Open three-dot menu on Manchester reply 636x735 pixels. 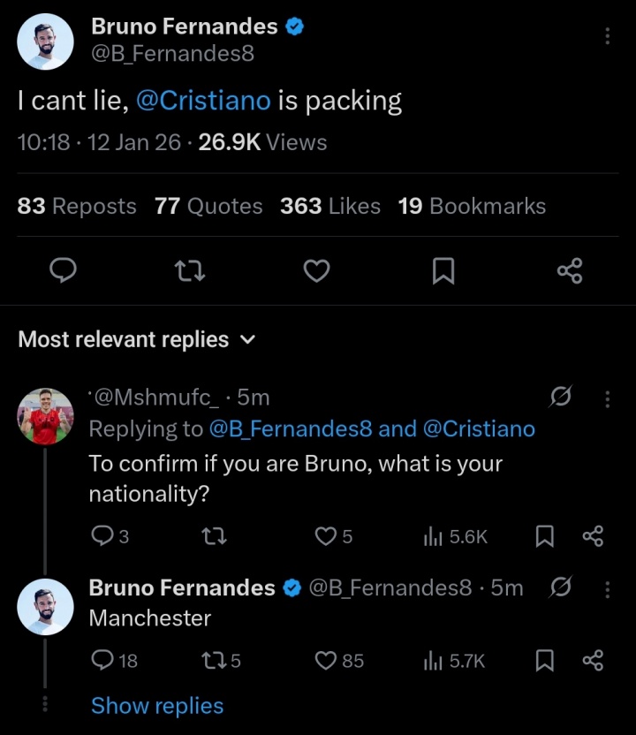(607, 588)
